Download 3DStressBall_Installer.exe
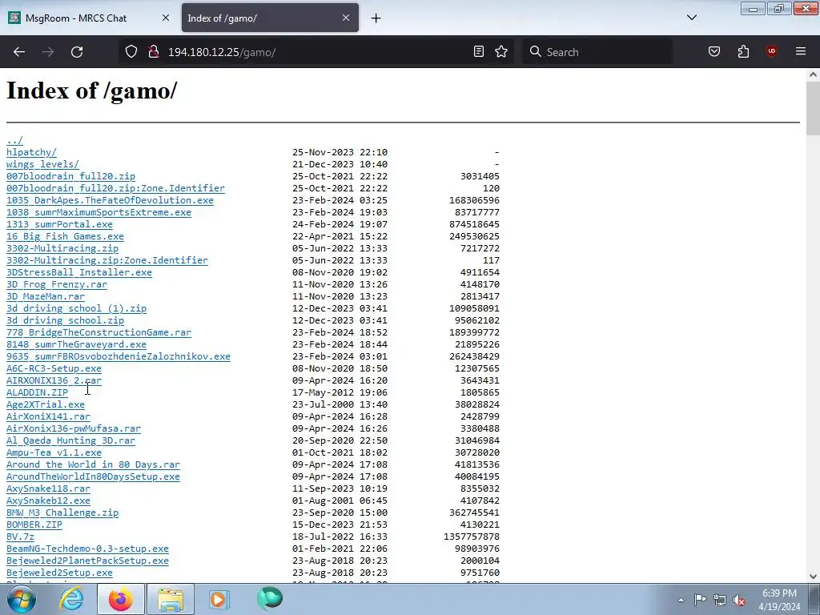 pos(79,272)
